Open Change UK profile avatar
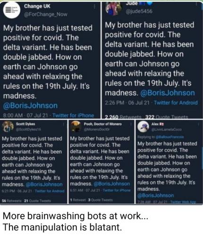 pyautogui.click(x=12, y=10)
